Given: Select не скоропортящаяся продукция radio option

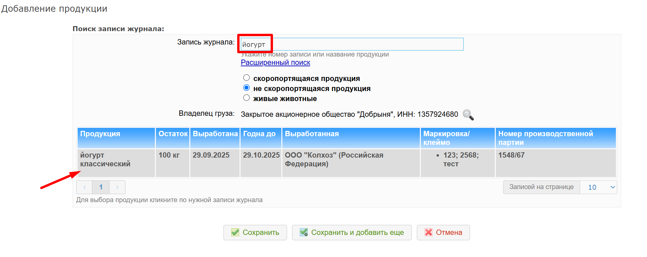Looking at the screenshot, I should point(247,88).
